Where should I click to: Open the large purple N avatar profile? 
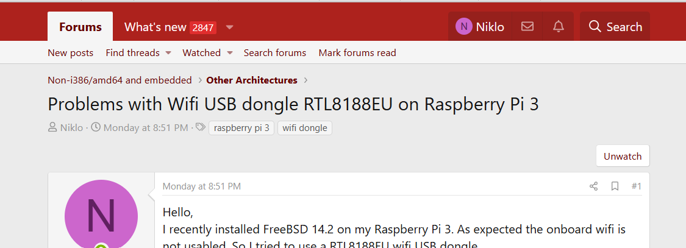click(101, 216)
